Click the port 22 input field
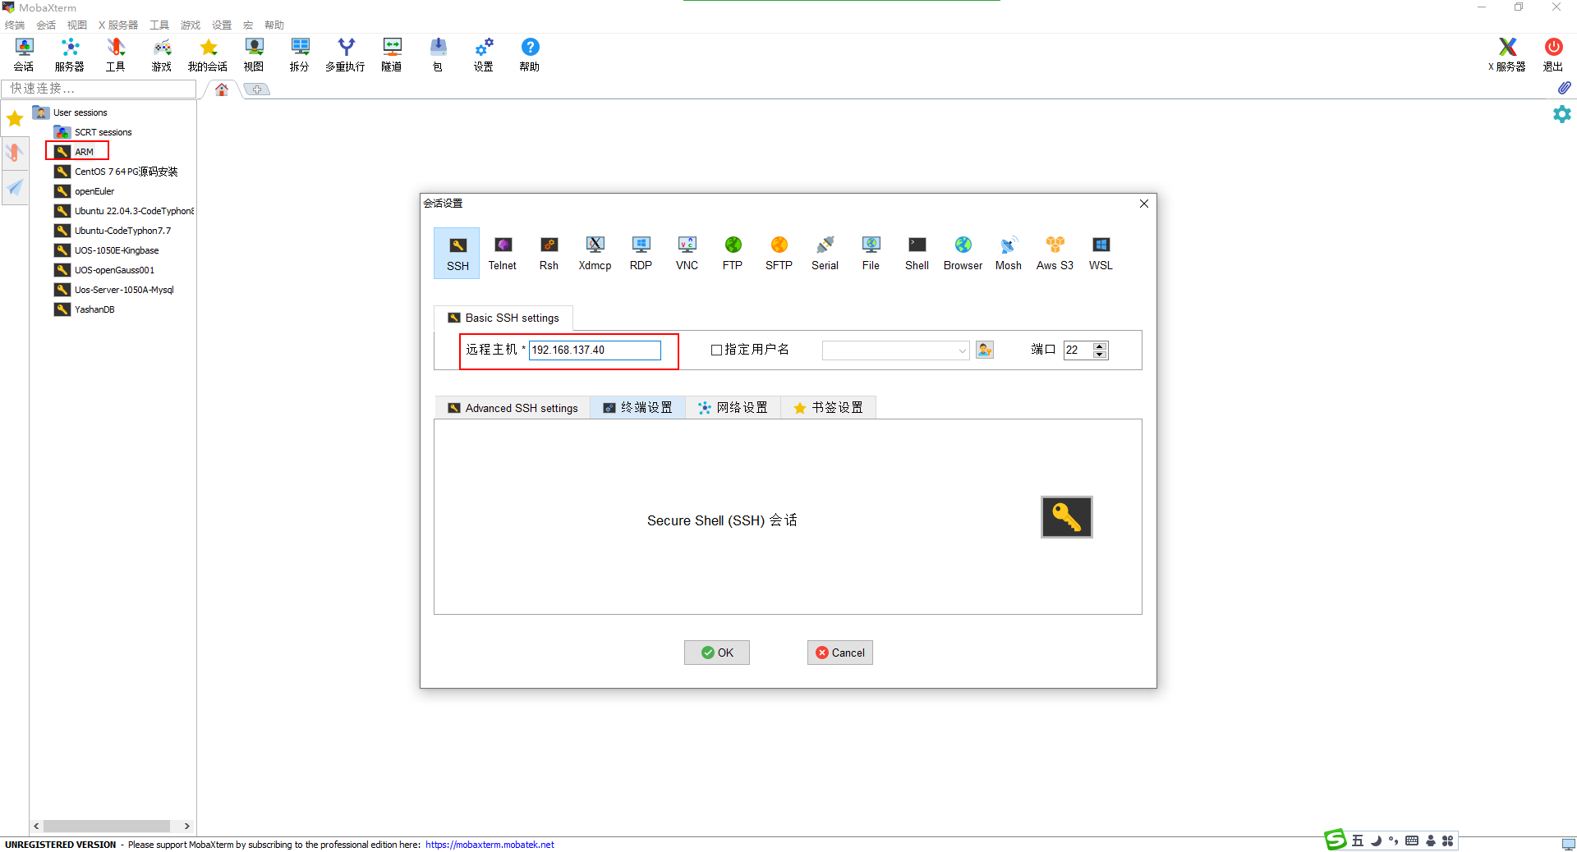The height and width of the screenshot is (852, 1577). (1078, 350)
